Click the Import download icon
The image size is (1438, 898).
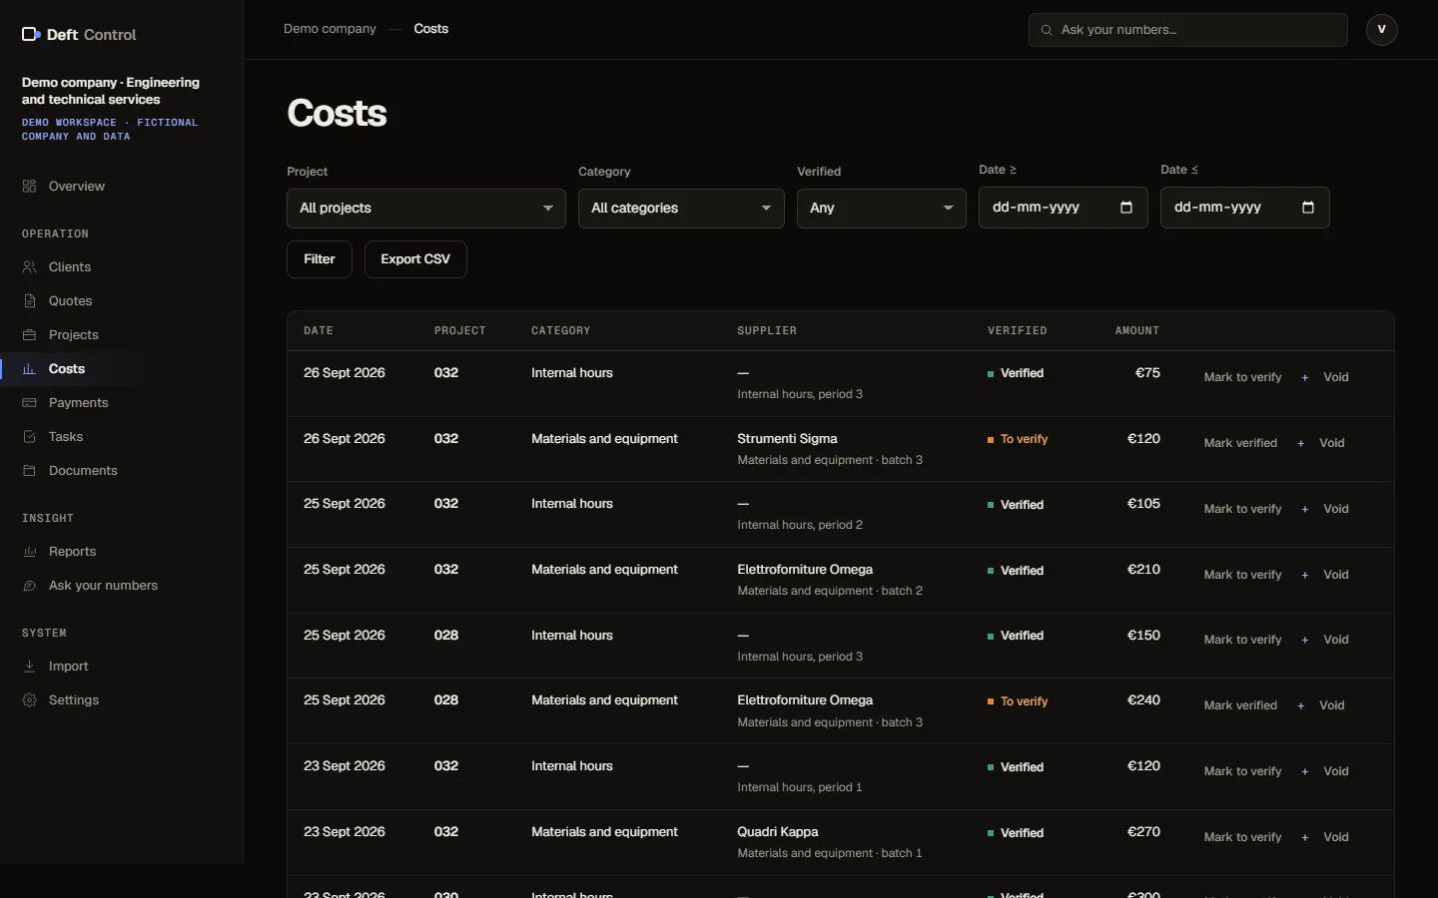tap(29, 667)
